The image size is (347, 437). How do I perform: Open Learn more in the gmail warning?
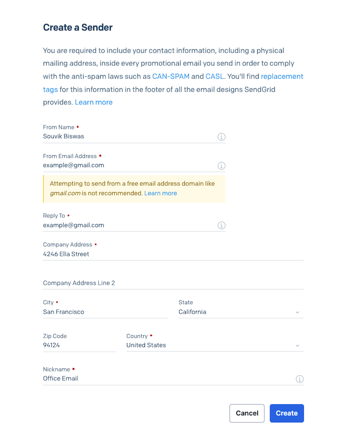(161, 193)
